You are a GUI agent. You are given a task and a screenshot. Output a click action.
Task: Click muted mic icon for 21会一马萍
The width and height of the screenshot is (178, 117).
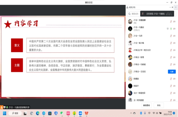171,36
